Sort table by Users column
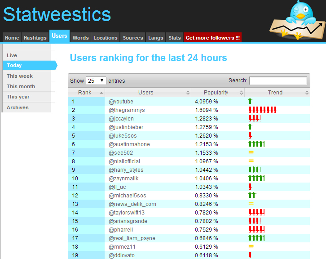Image resolution: width=326 pixels, height=259 pixels. pos(148,93)
